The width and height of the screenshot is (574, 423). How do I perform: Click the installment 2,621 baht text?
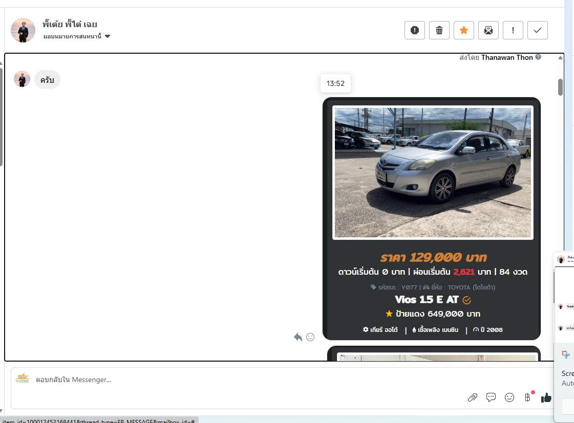(x=464, y=272)
